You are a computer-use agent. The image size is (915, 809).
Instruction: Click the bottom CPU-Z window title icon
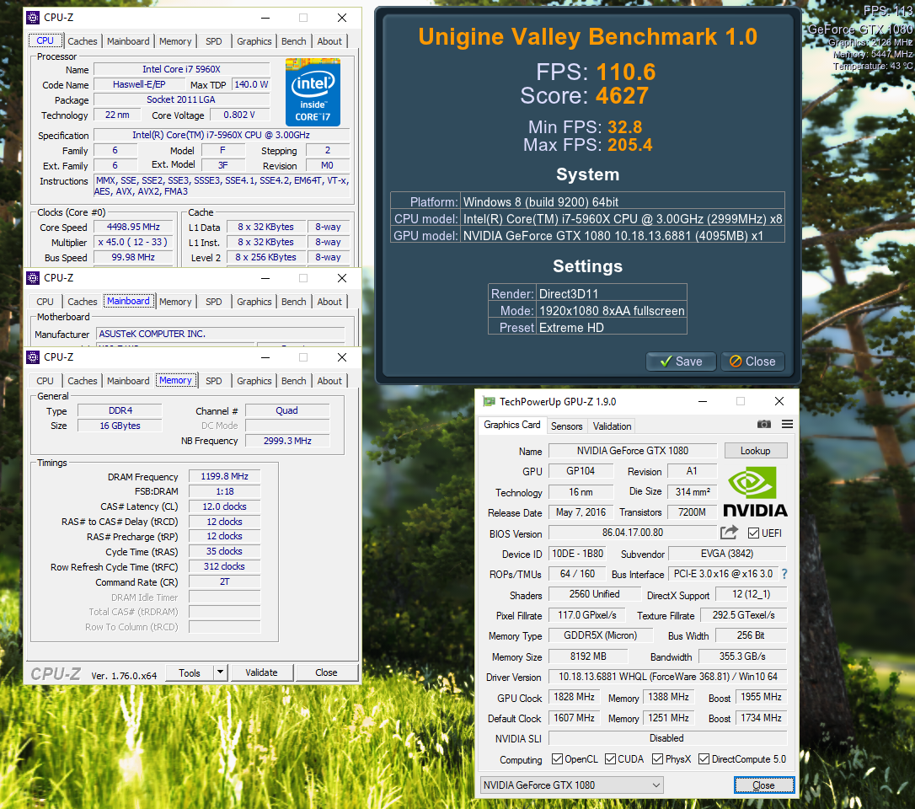coord(33,357)
